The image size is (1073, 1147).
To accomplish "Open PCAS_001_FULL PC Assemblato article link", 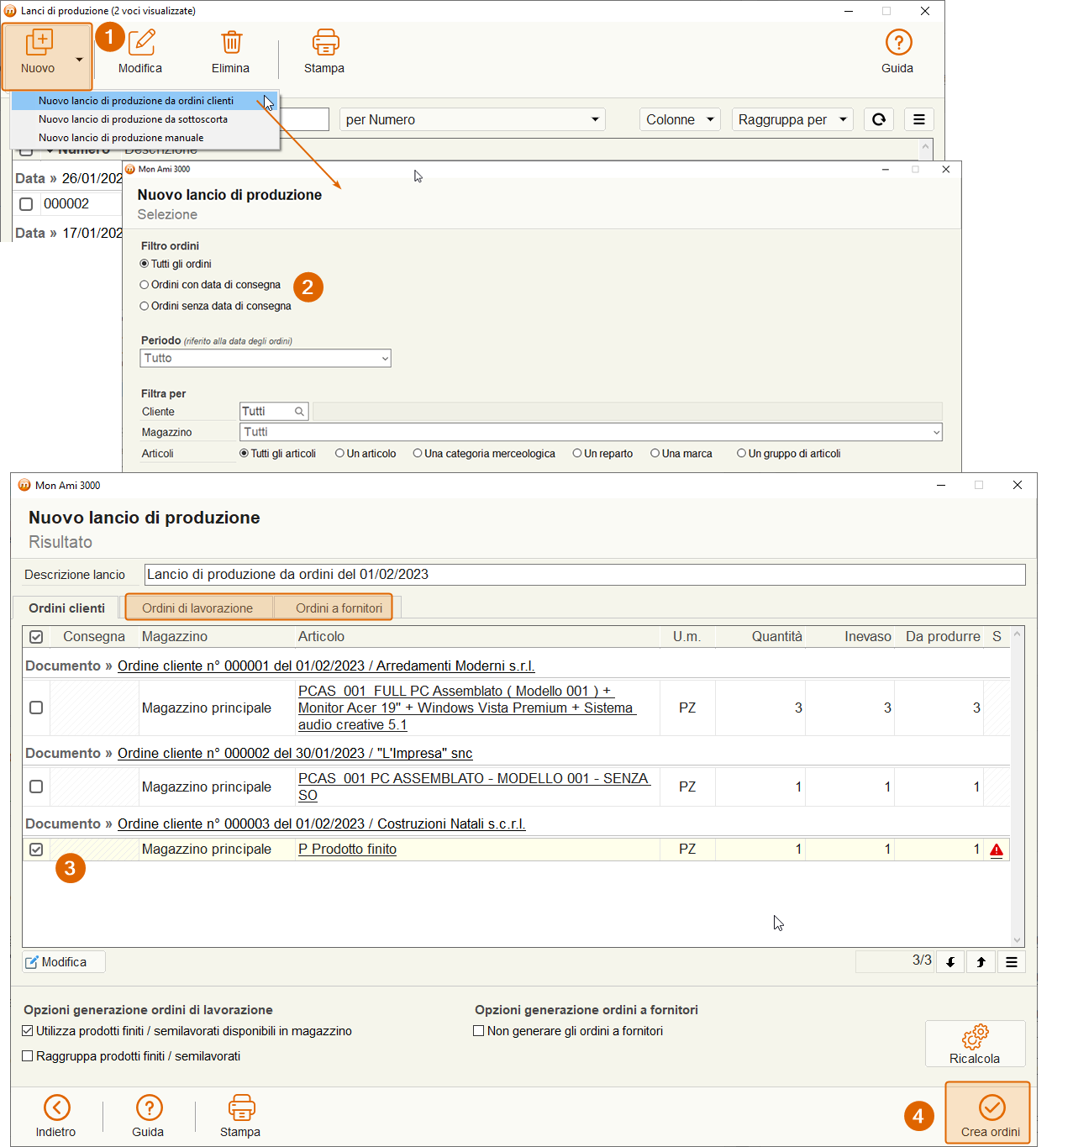I will (466, 708).
